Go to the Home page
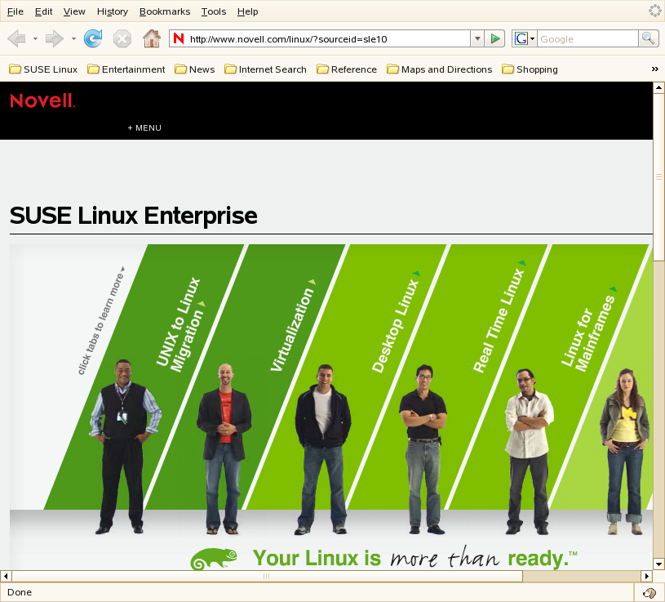The image size is (665, 602). coord(152,38)
